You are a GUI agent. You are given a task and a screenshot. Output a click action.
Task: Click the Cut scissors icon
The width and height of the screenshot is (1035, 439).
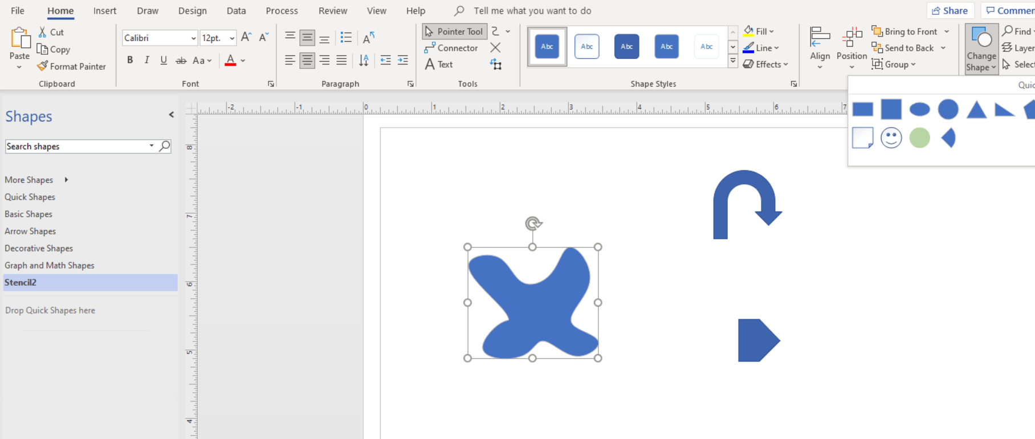tap(43, 32)
